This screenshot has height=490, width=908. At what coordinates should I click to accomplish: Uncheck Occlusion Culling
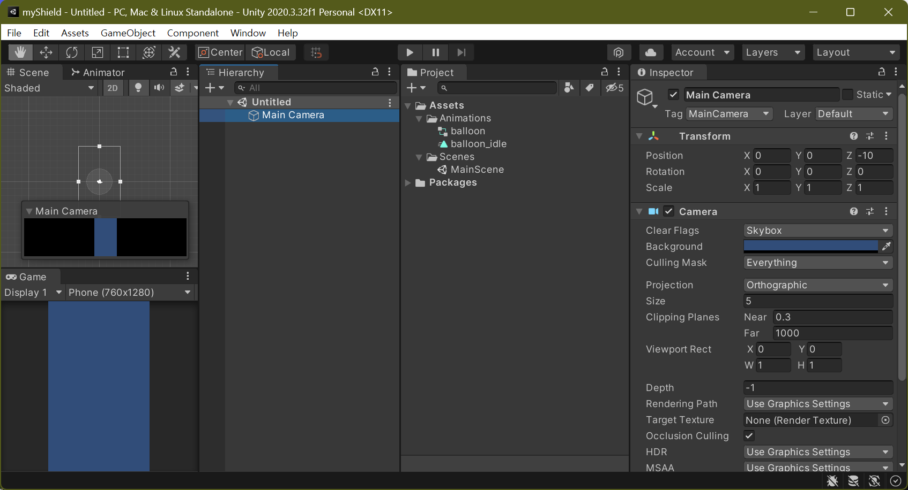coord(749,435)
